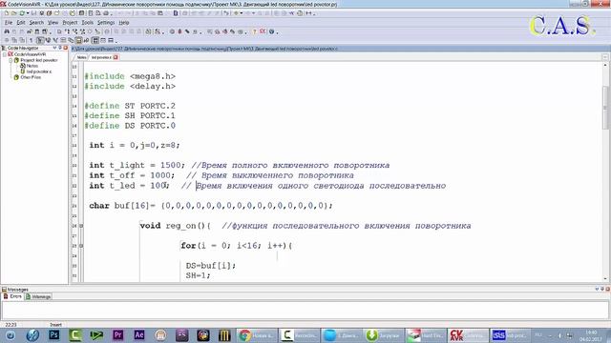Close the led povotor.c tab
This screenshot has height=343, width=611.
tap(116, 57)
